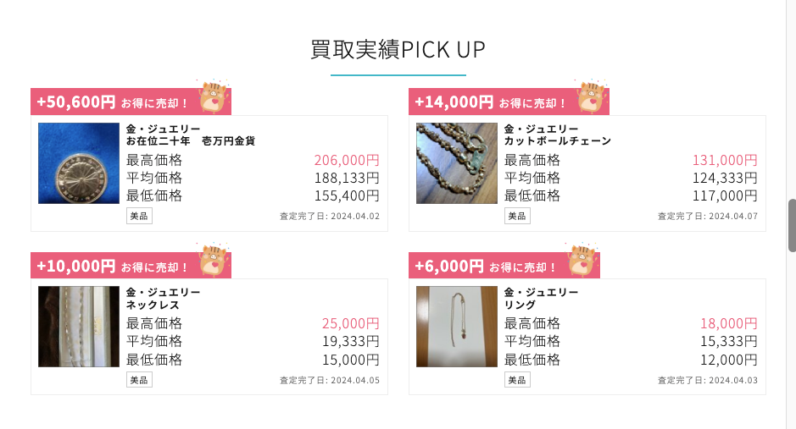Open the ring item photo

(x=456, y=327)
